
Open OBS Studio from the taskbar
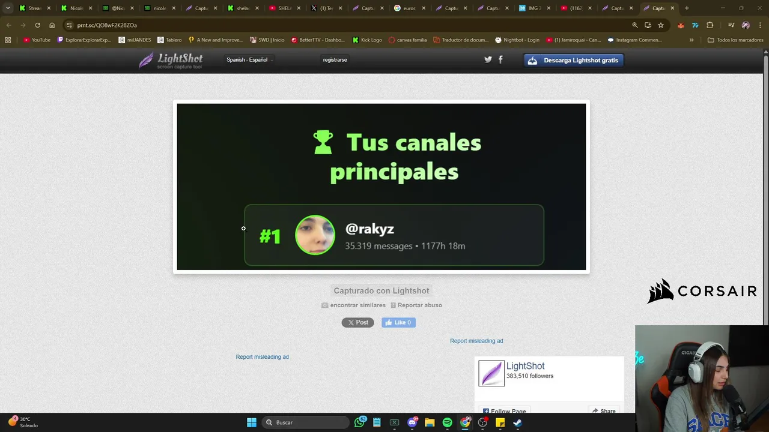coord(482,422)
